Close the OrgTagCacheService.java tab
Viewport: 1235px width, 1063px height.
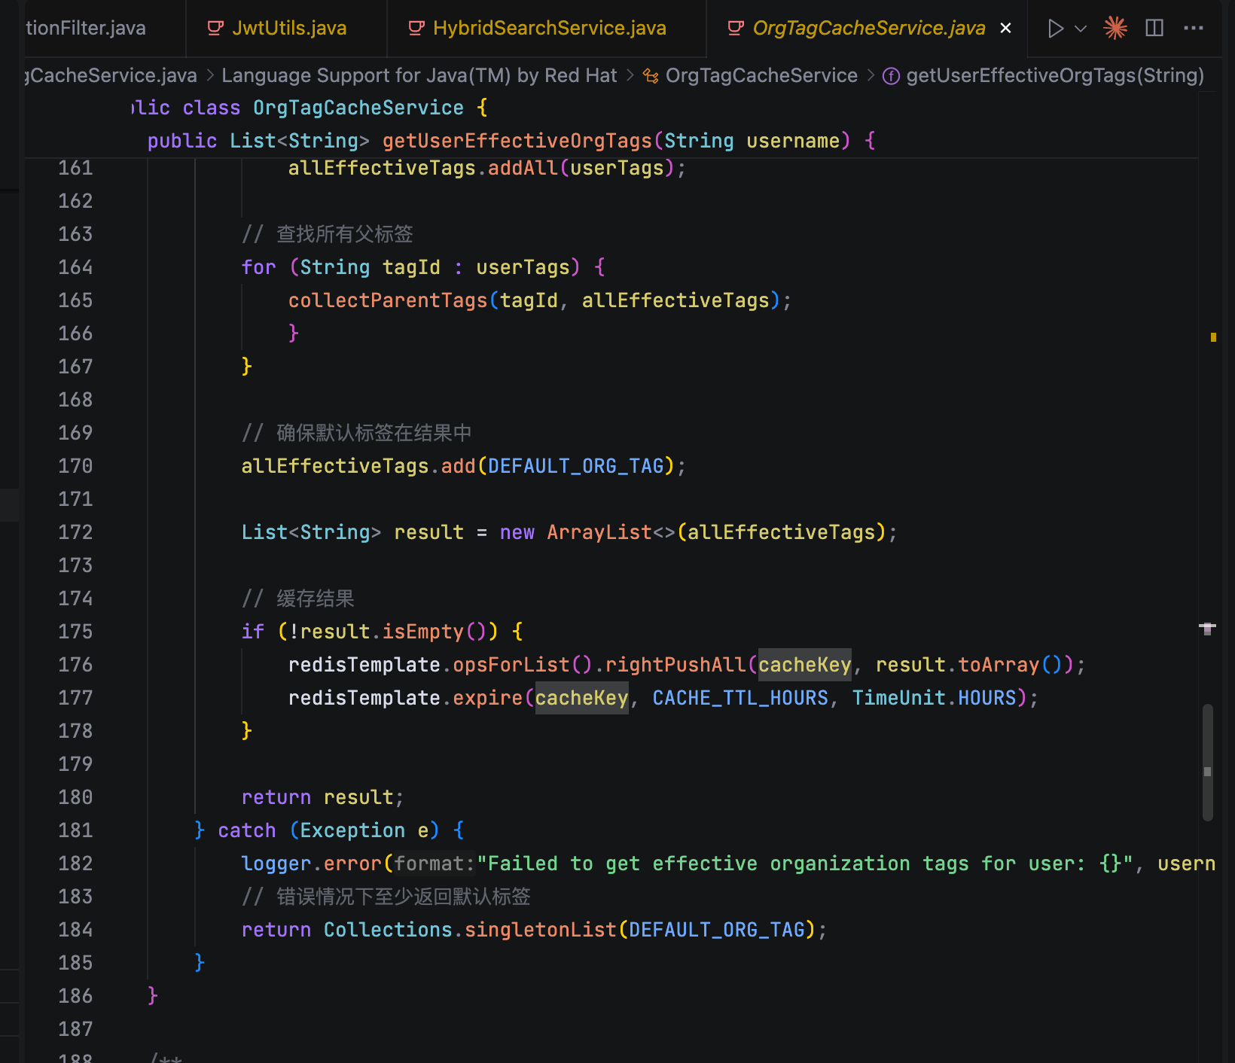1005,29
